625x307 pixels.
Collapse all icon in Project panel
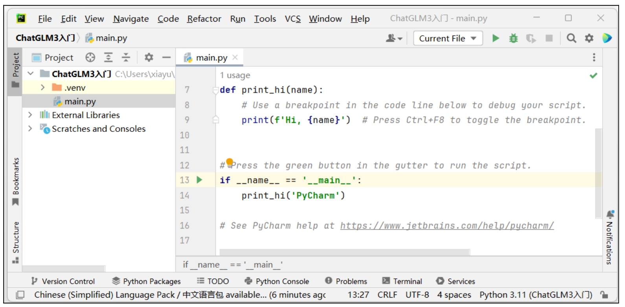coord(126,57)
